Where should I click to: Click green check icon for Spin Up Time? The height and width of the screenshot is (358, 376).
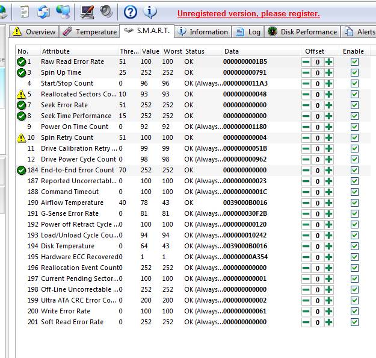pos(21,72)
